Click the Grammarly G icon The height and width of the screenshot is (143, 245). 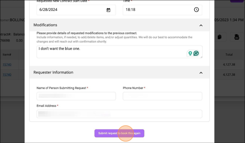196,53
